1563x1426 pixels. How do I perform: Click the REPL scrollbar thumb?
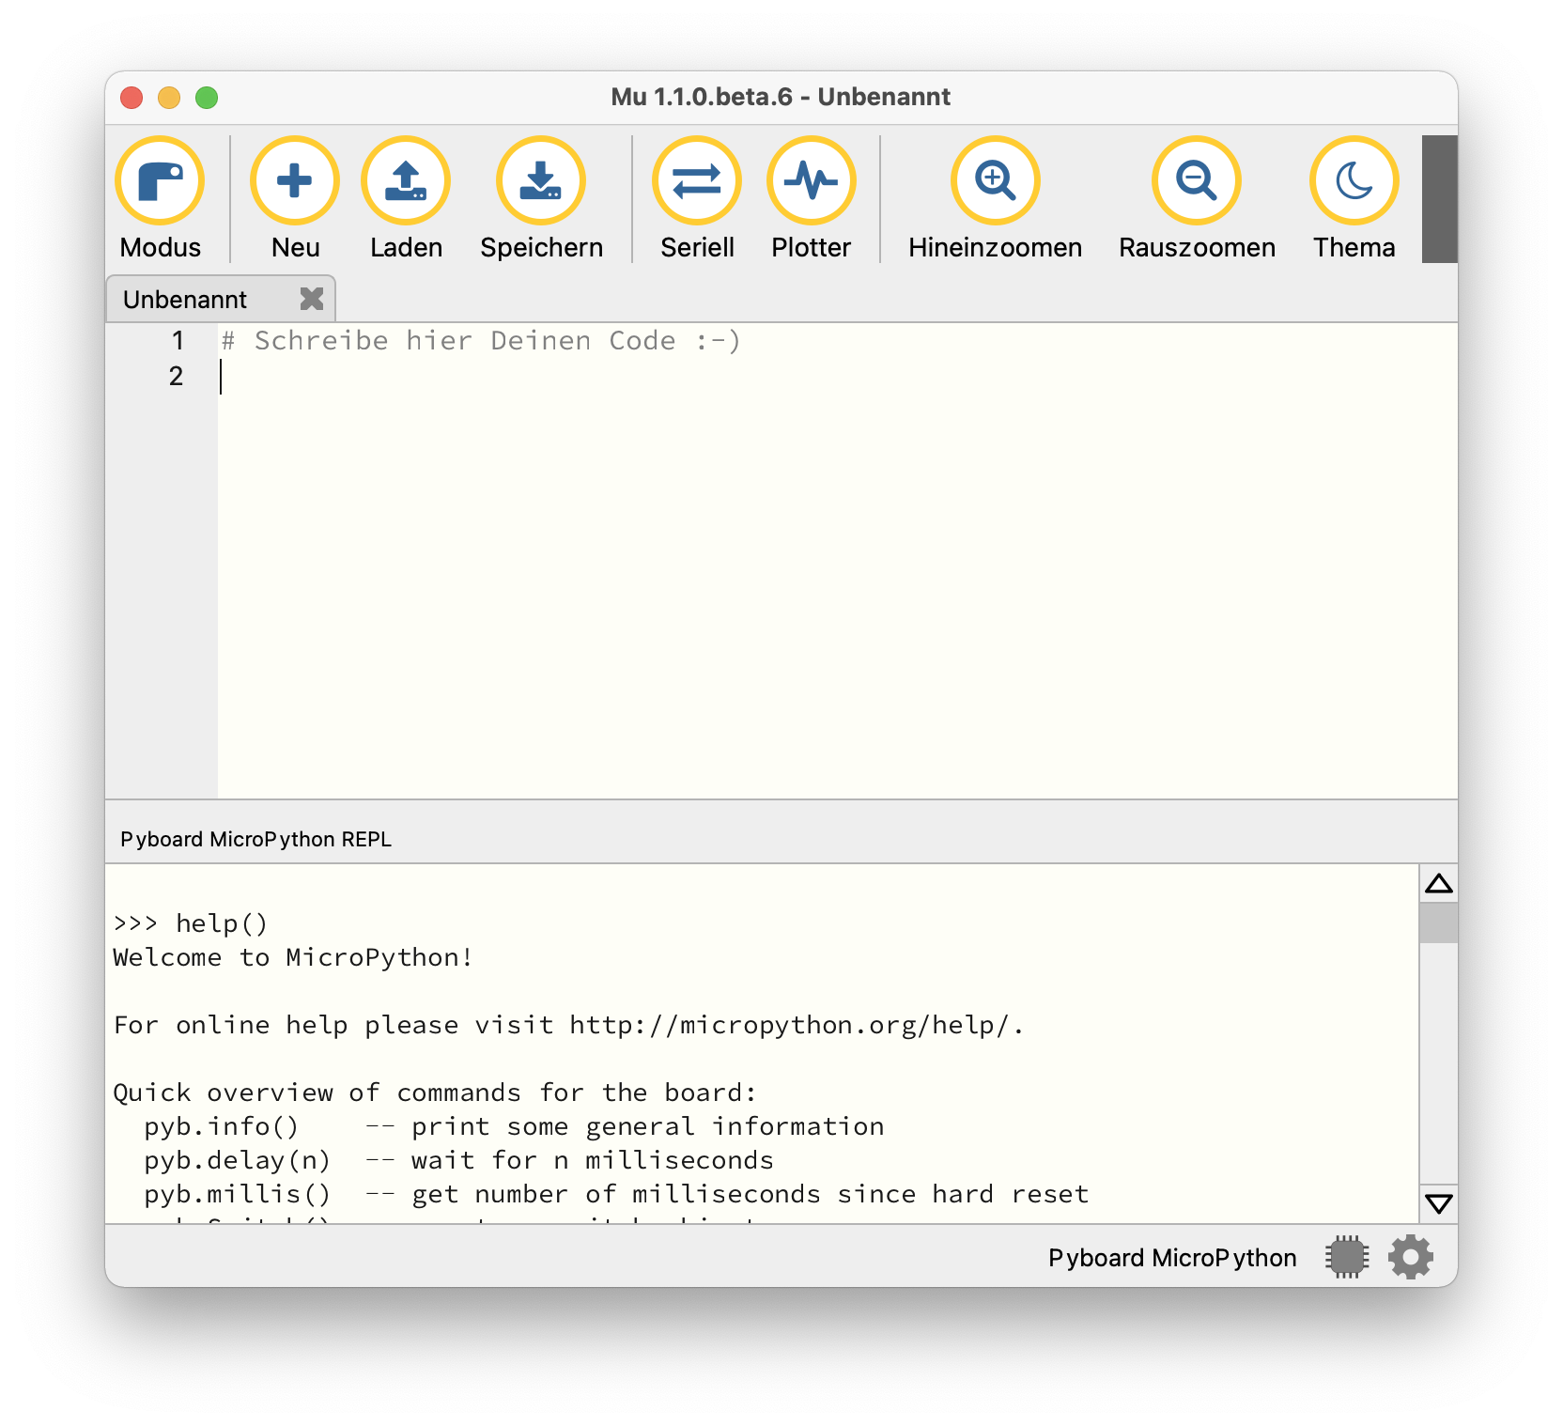tap(1438, 922)
